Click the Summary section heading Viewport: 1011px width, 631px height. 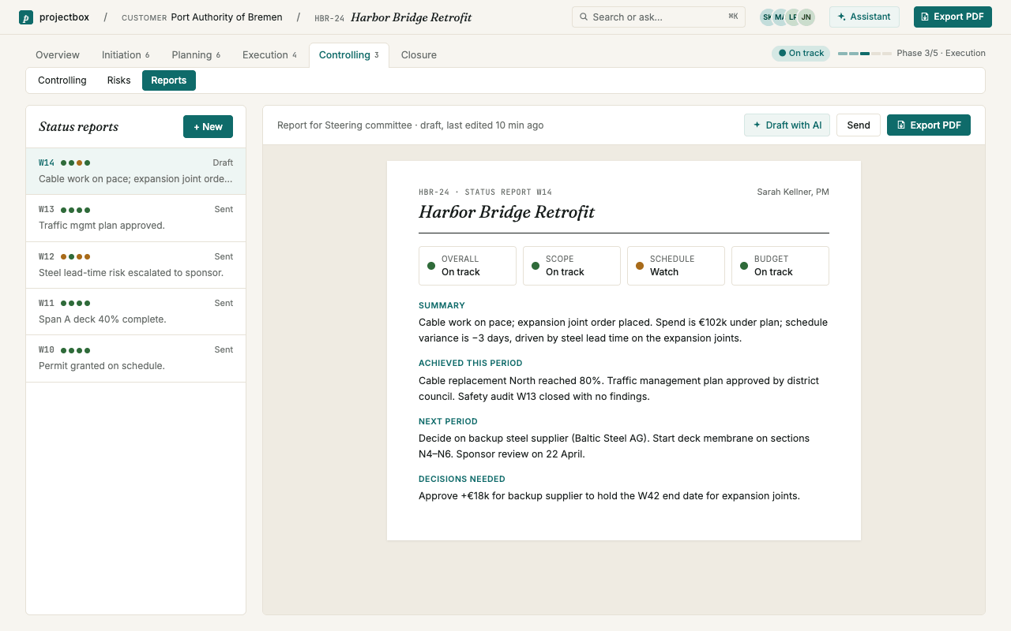442,305
